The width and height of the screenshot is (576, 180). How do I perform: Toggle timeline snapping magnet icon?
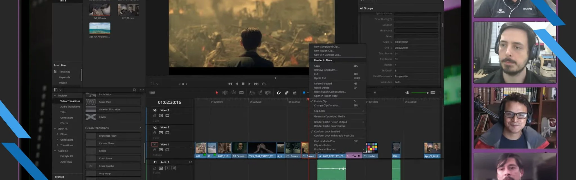278,93
